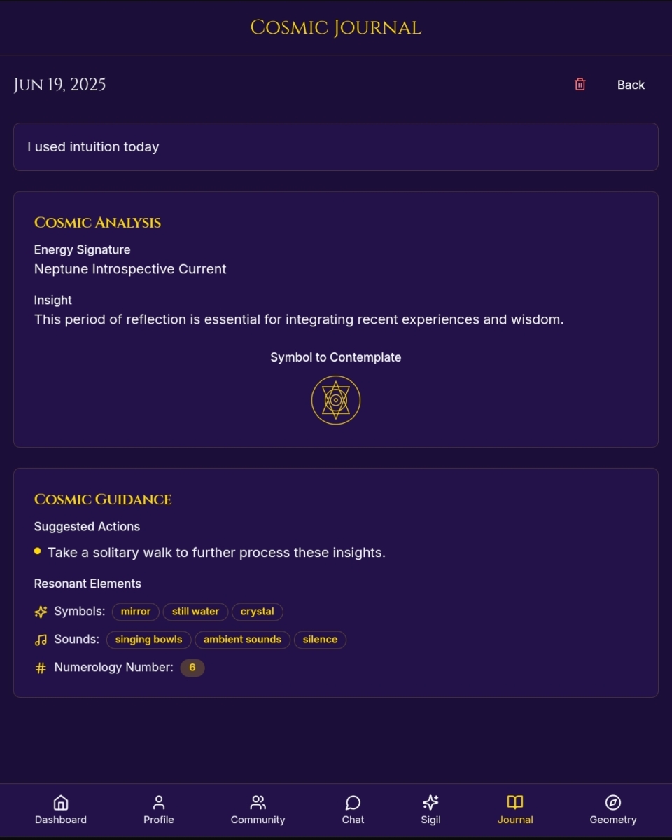Select the 'mirror' symbol tag
The image size is (672, 840).
(136, 611)
